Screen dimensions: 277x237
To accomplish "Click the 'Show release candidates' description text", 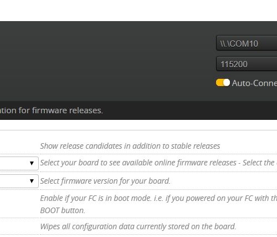I will 130,146.
